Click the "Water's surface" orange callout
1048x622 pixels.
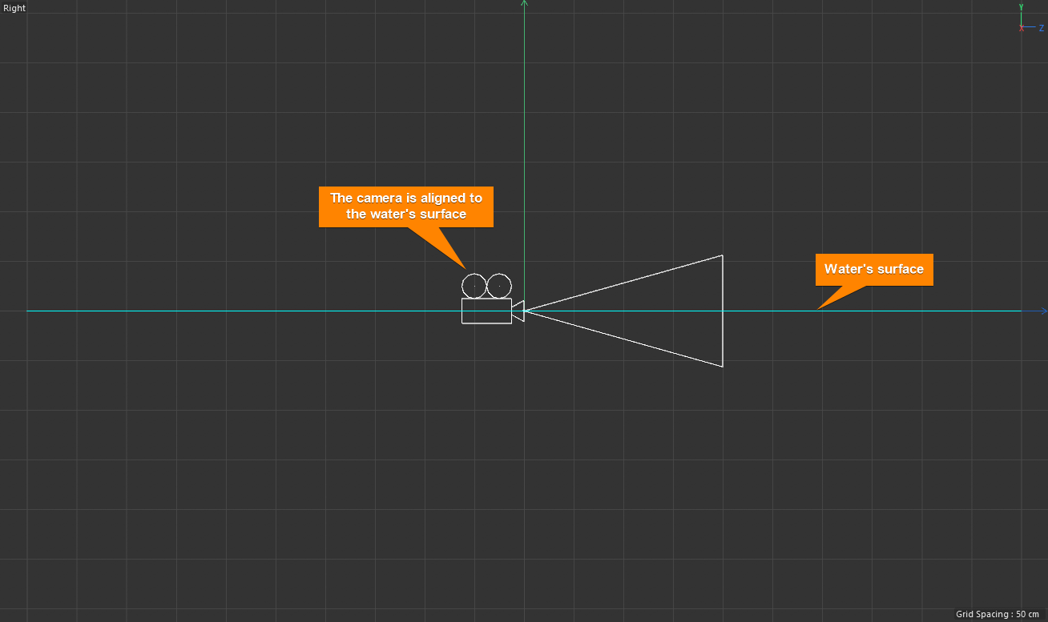[x=874, y=269]
